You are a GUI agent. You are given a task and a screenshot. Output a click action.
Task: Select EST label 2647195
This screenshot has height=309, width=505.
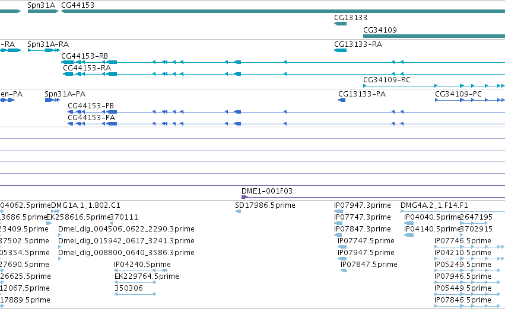point(477,217)
